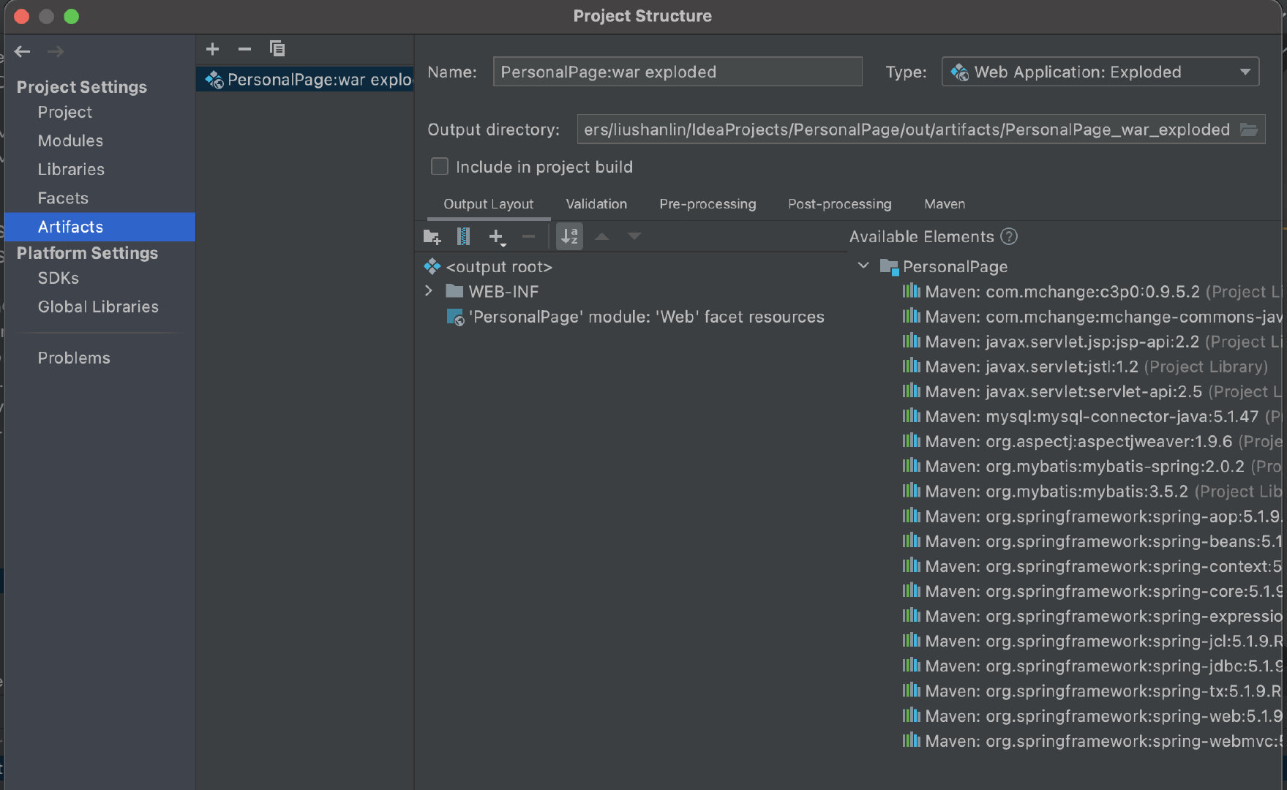
Task: Go forward using the right arrow
Action: tap(56, 51)
